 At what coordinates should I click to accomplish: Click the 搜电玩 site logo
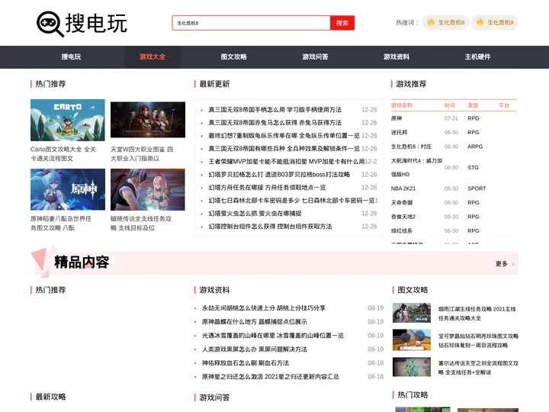[82, 24]
